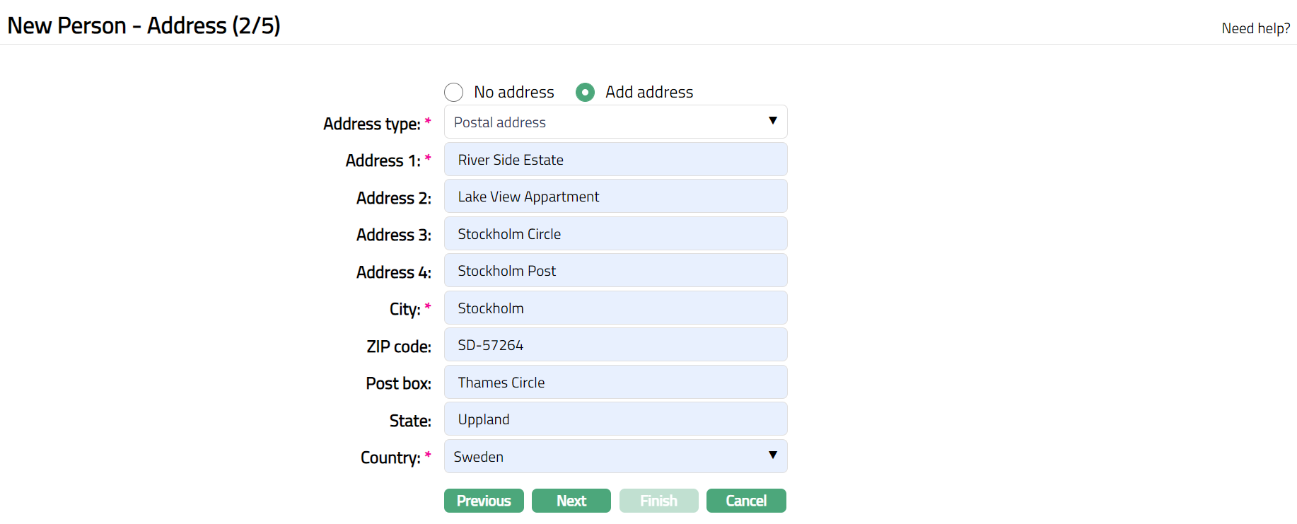Click the Address 4 text box
The height and width of the screenshot is (524, 1297).
click(x=615, y=271)
